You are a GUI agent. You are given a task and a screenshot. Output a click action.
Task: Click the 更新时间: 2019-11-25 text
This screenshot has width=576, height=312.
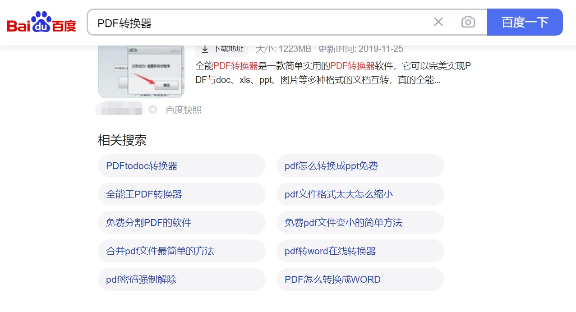click(x=360, y=49)
